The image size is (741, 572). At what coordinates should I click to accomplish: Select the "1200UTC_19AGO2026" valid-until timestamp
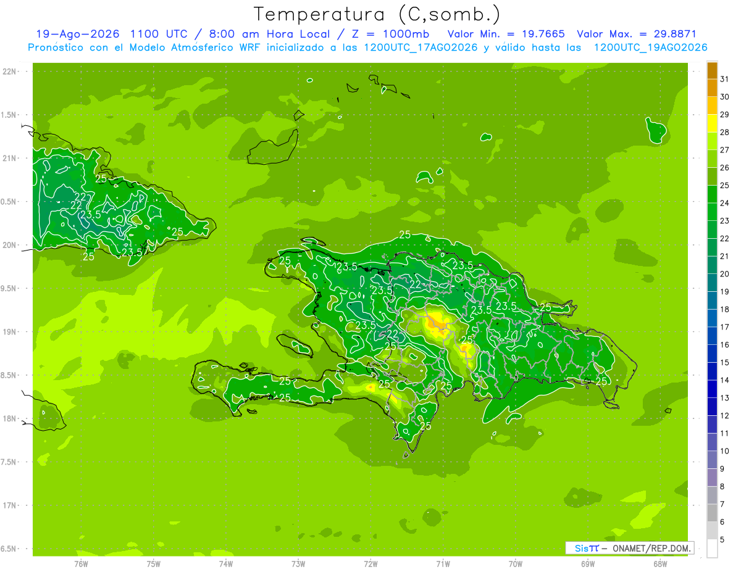pos(650,48)
